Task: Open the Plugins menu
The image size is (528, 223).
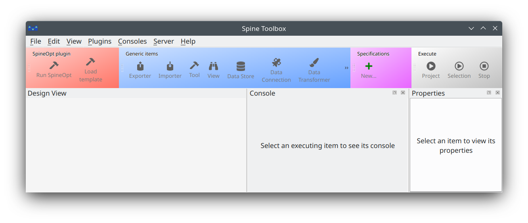Action: (x=99, y=41)
